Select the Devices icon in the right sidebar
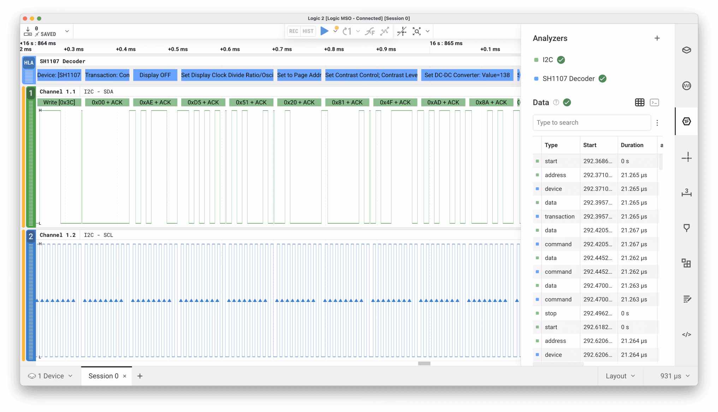 click(687, 50)
